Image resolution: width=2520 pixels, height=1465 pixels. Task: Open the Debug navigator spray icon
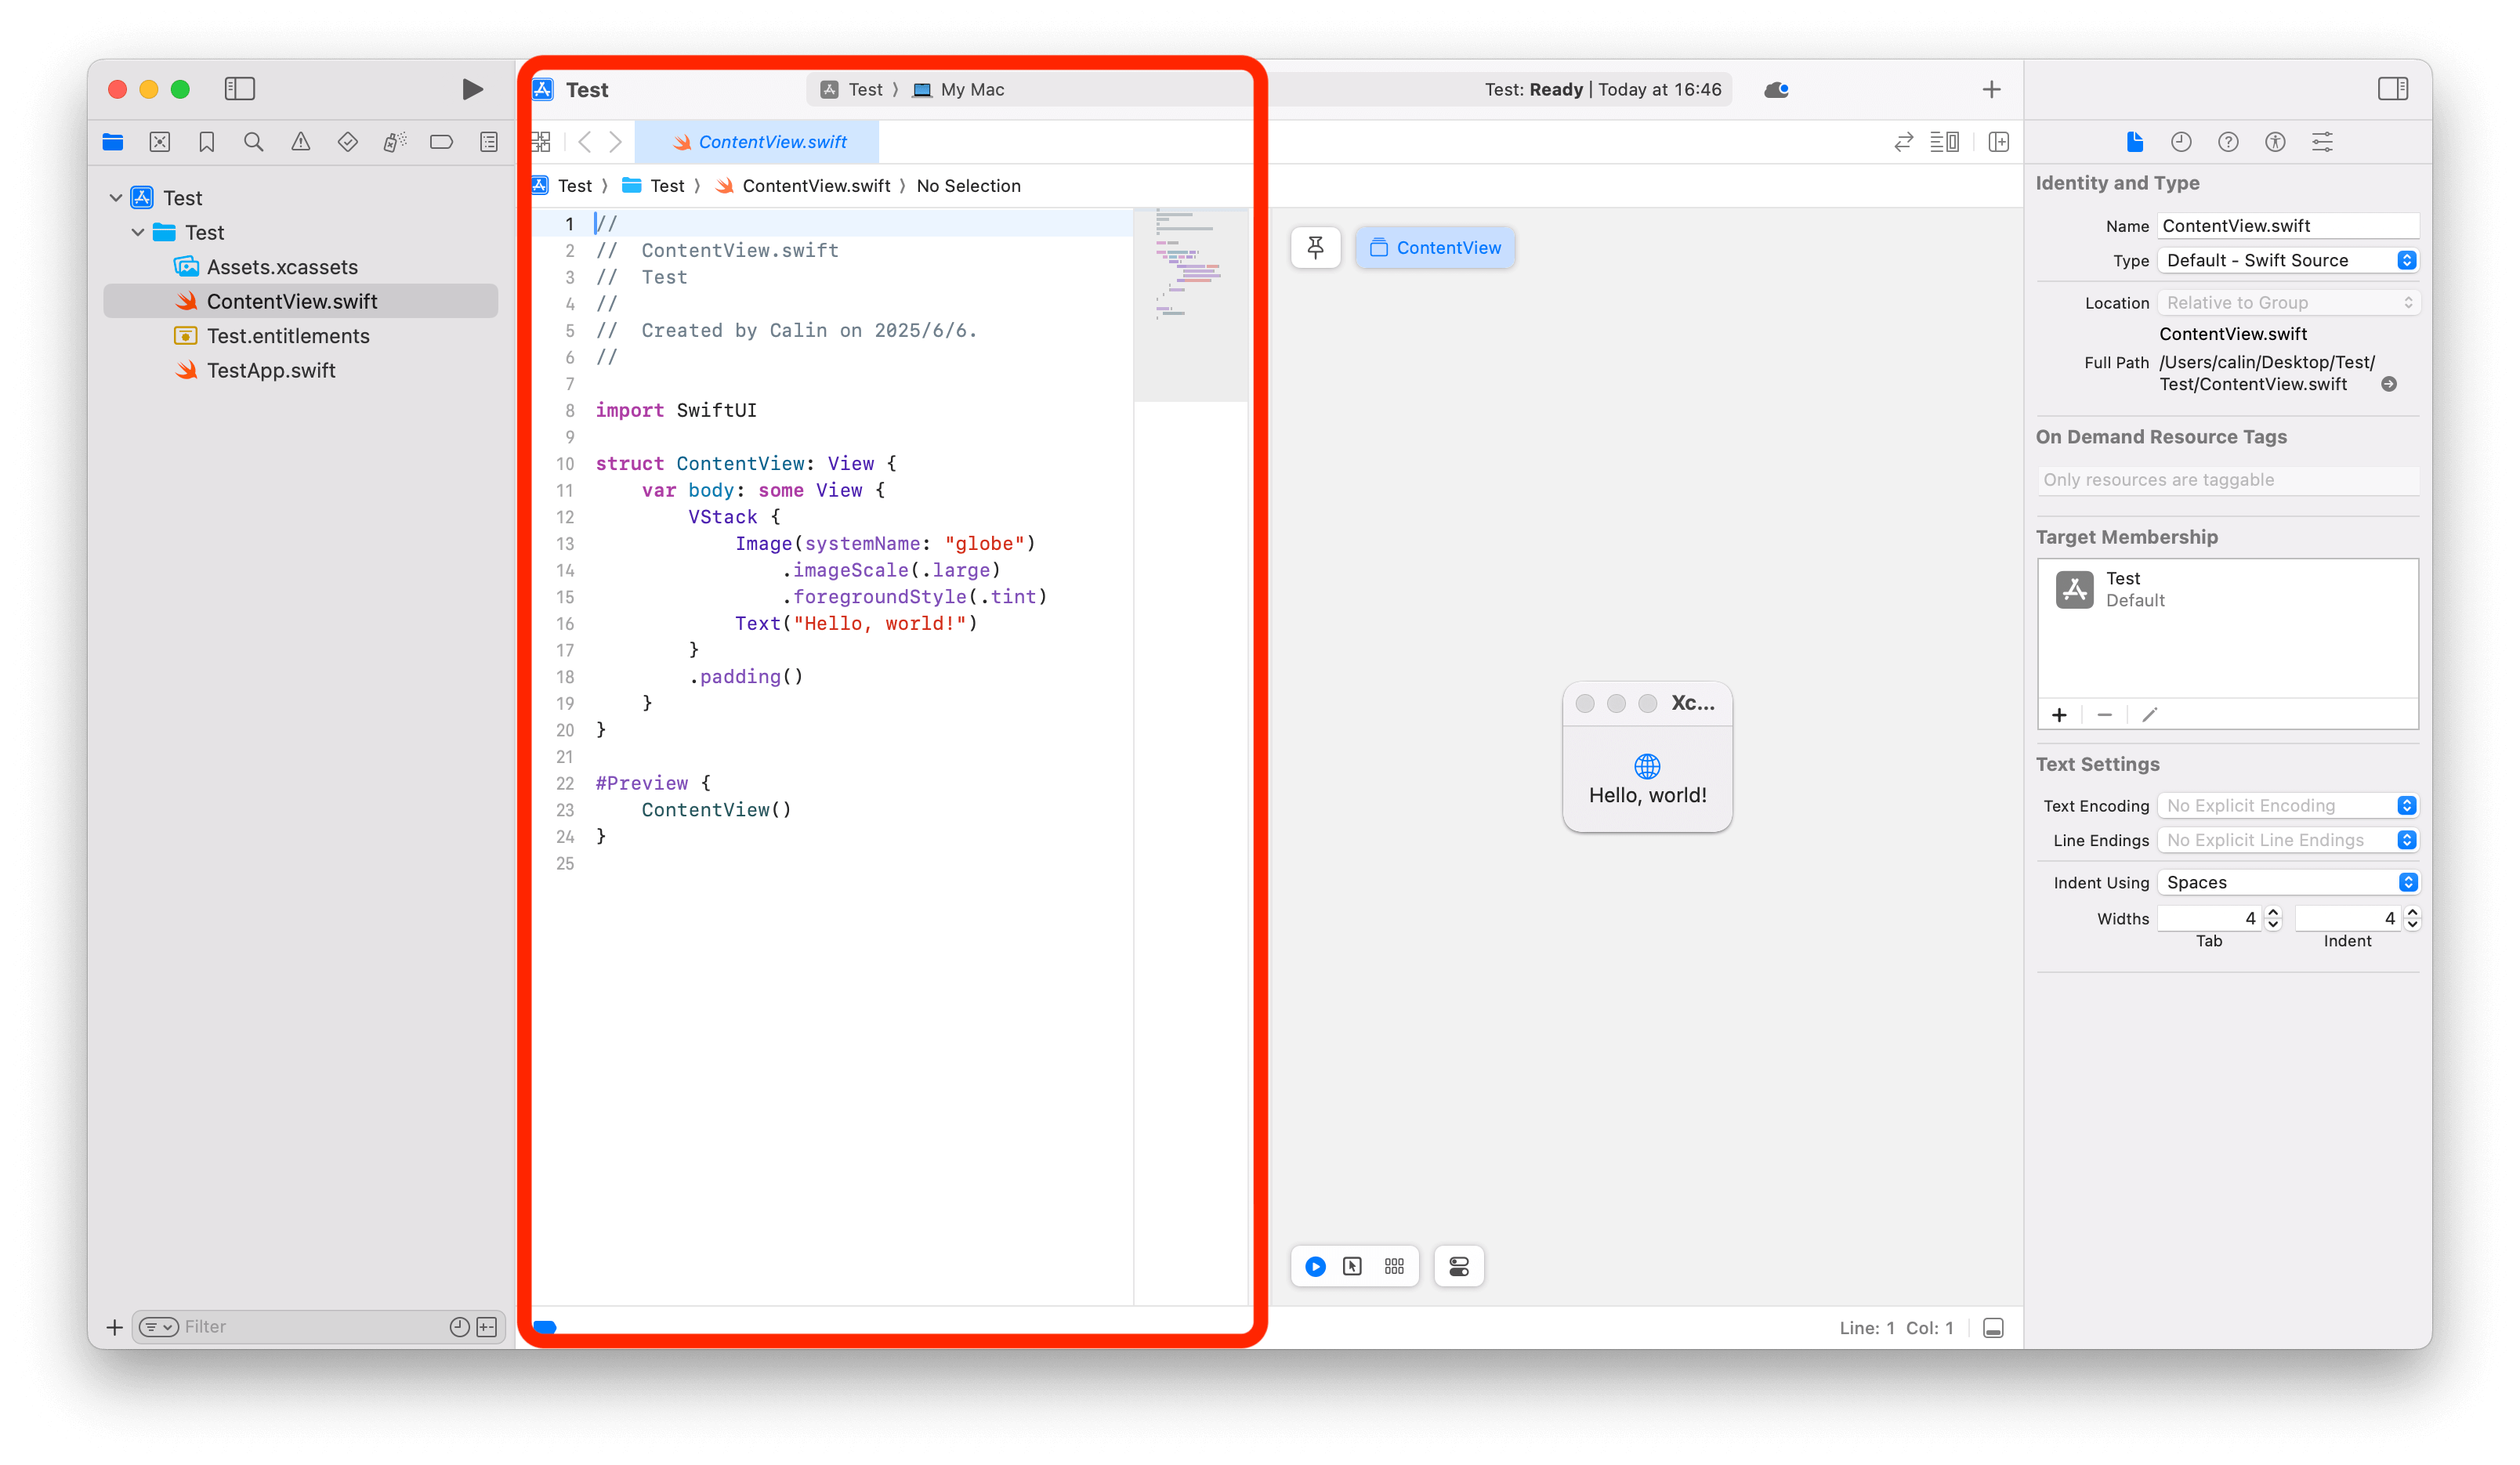[395, 142]
